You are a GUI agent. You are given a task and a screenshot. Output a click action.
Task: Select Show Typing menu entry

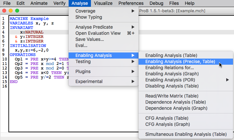[x=89, y=17]
